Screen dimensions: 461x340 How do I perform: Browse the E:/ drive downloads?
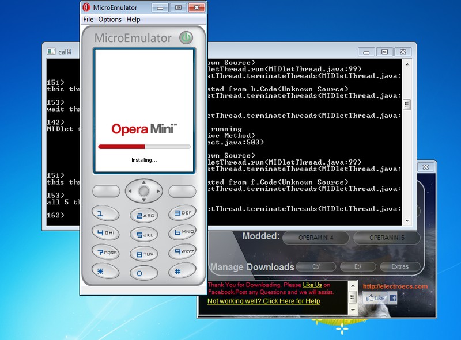point(358,267)
